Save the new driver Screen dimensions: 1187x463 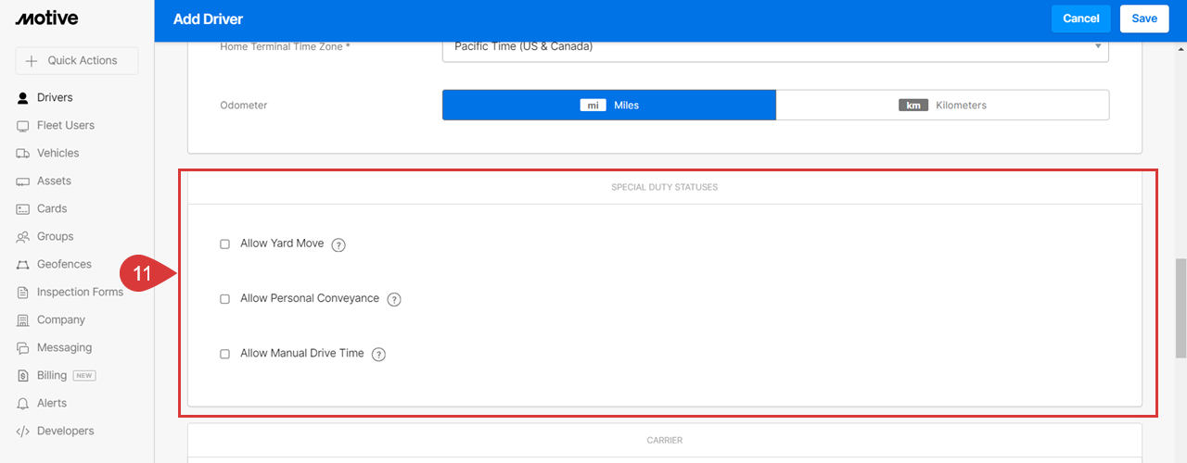[1144, 19]
